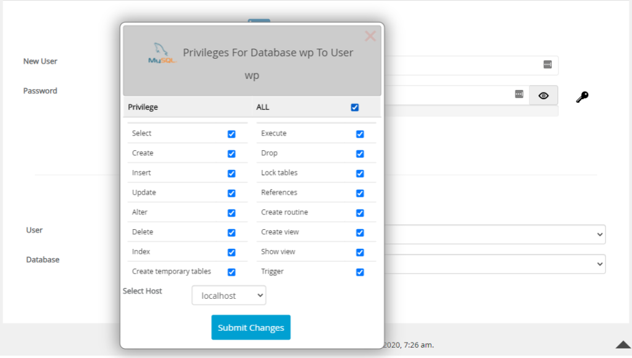Uncheck the References privilege
The image size is (632, 358).
(x=360, y=193)
